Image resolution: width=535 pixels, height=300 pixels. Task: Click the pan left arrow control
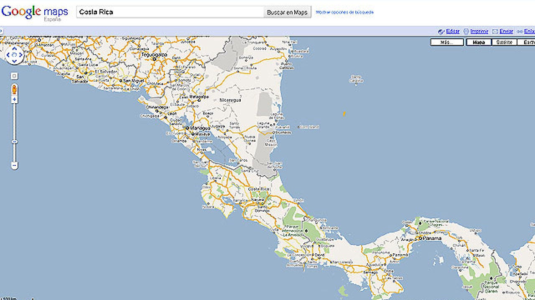click(x=8, y=55)
